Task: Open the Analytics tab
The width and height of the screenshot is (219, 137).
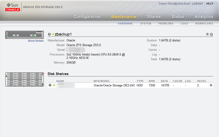Action: [204, 17]
